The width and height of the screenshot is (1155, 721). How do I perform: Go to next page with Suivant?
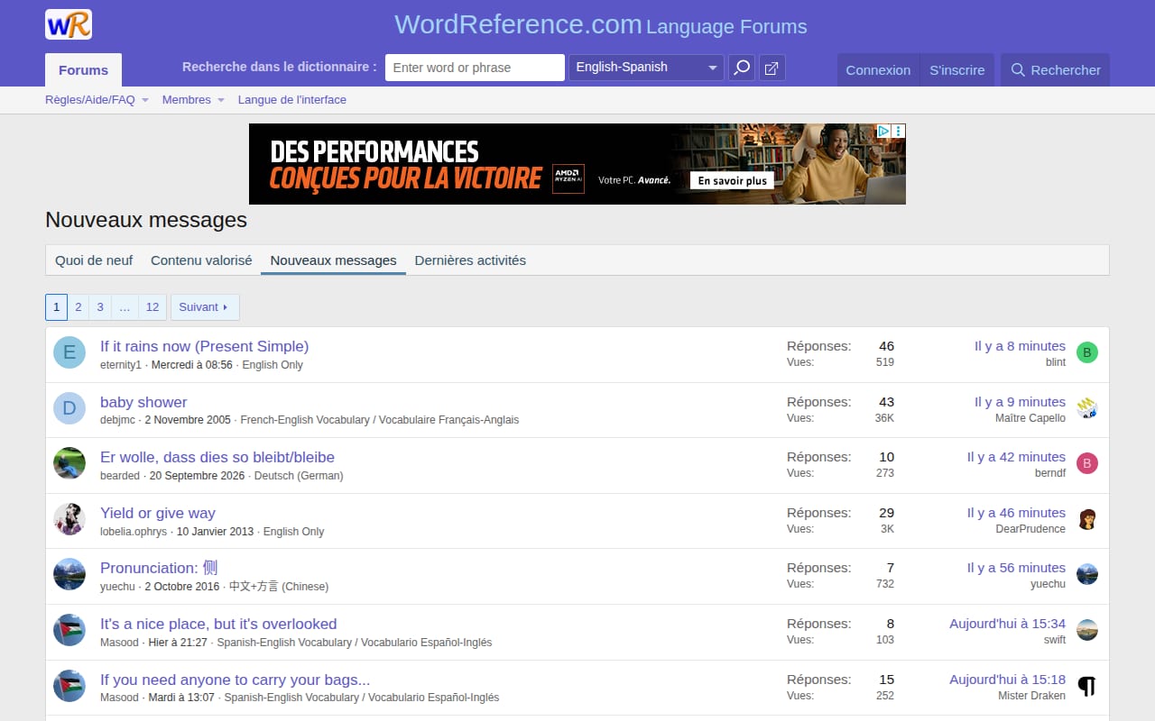click(x=205, y=307)
